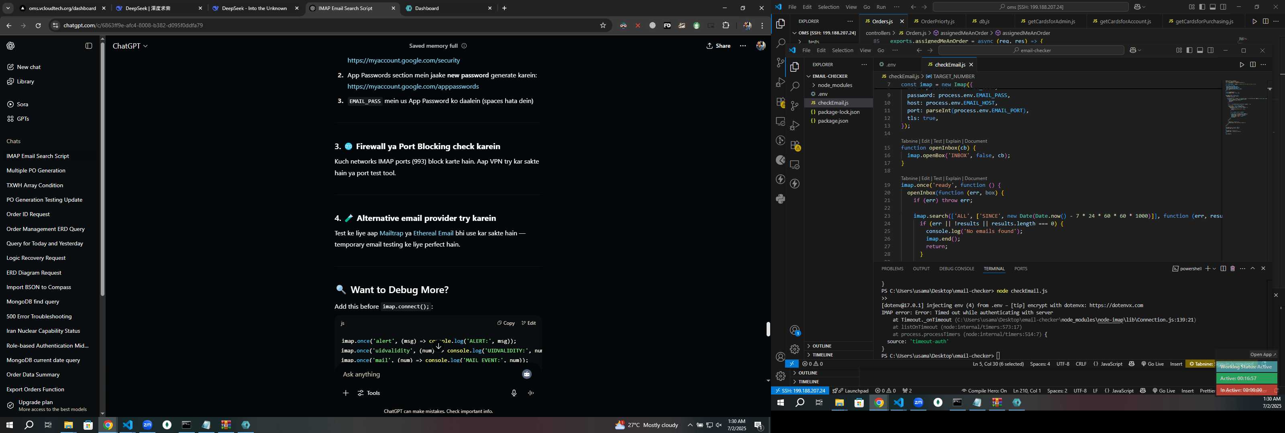Open the Python view in oms activity bar

pos(780,199)
